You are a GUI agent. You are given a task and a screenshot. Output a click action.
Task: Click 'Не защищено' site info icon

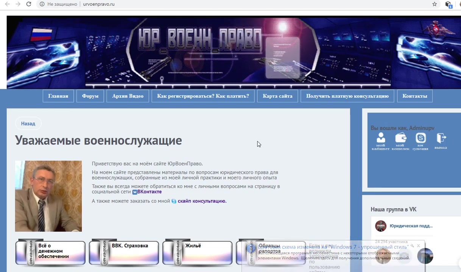[x=42, y=4]
